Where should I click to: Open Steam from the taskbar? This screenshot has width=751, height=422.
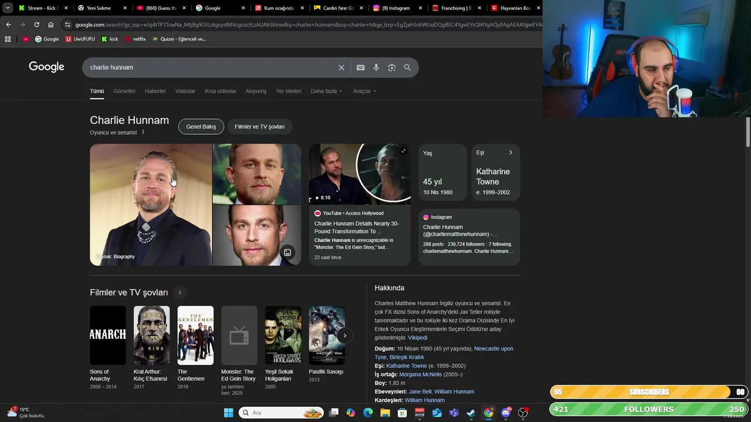(471, 413)
